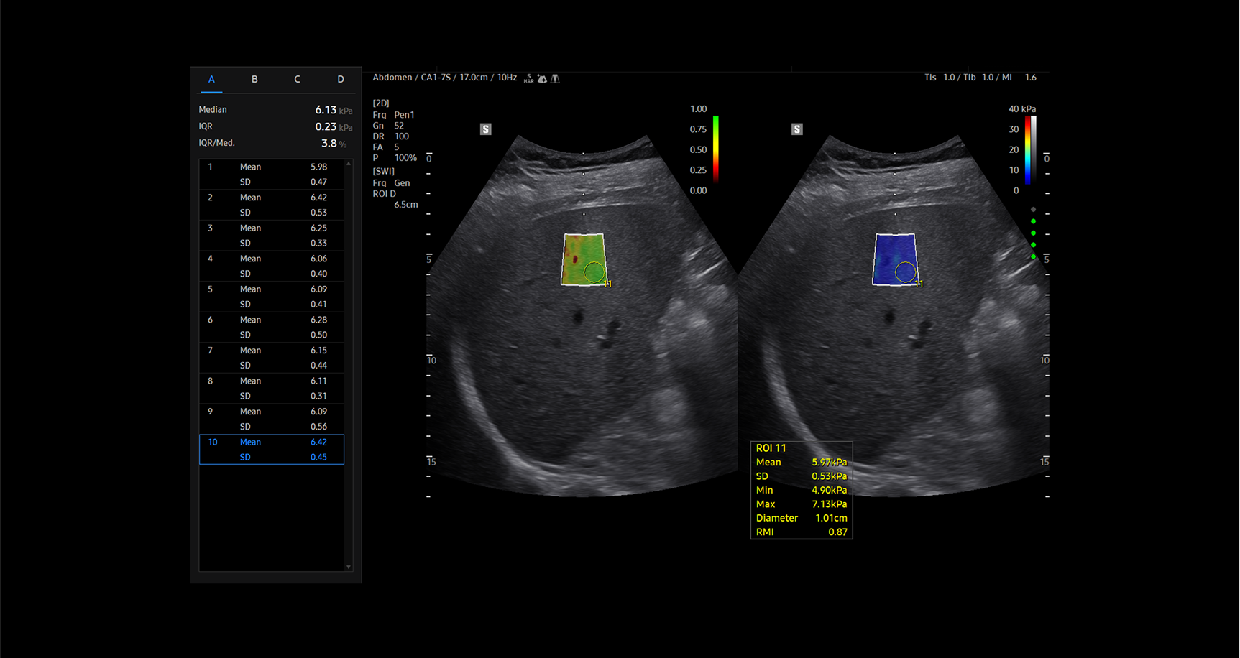Screen dimensions: 1240x658
Task: Select the yellow ROI circle in elasticity map
Action: [x=905, y=272]
